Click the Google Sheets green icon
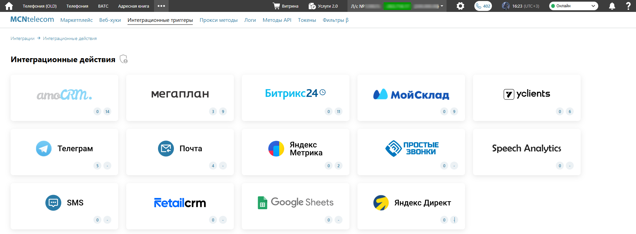Image resolution: width=636 pixels, height=234 pixels. [x=262, y=203]
